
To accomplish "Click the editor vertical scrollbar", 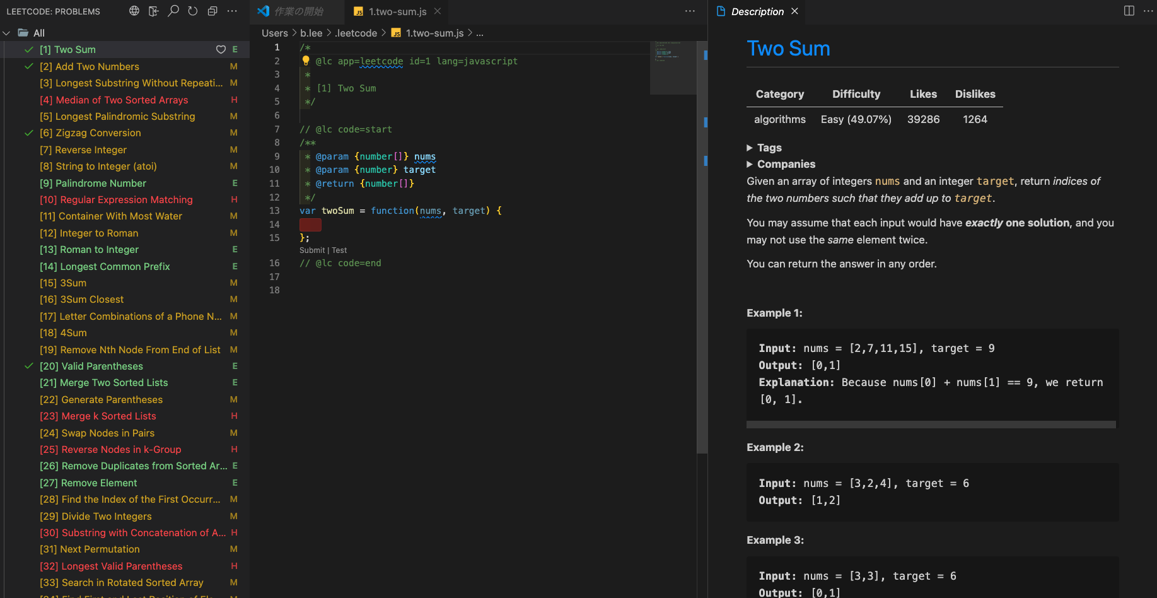I will tap(702, 247).
